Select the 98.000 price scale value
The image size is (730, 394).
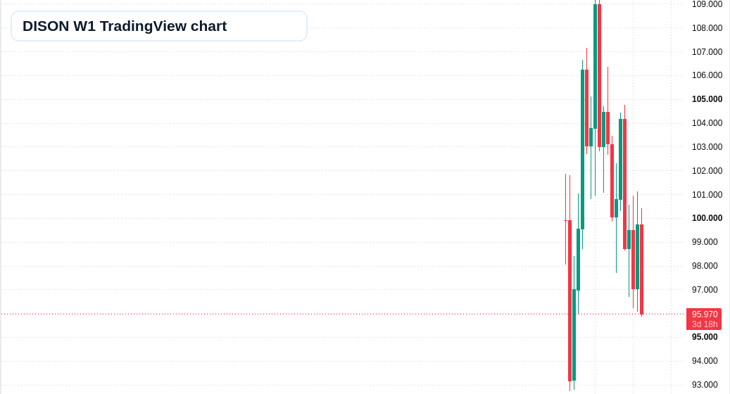705,266
